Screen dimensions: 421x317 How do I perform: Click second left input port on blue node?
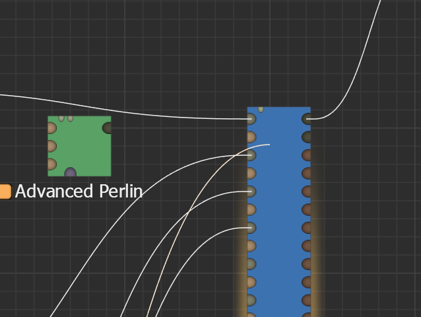(251, 137)
